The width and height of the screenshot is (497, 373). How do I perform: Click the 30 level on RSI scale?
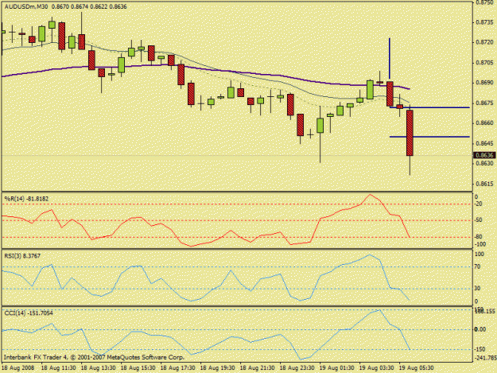click(x=478, y=289)
